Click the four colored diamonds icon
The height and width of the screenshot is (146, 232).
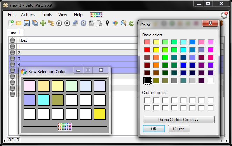(x=115, y=23)
